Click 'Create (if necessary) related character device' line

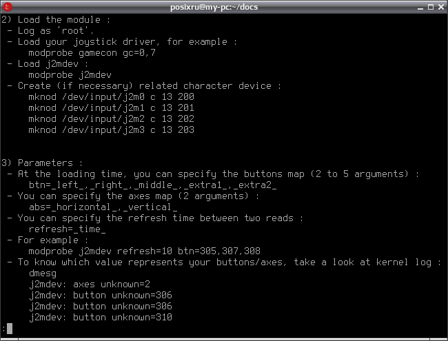coord(144,85)
